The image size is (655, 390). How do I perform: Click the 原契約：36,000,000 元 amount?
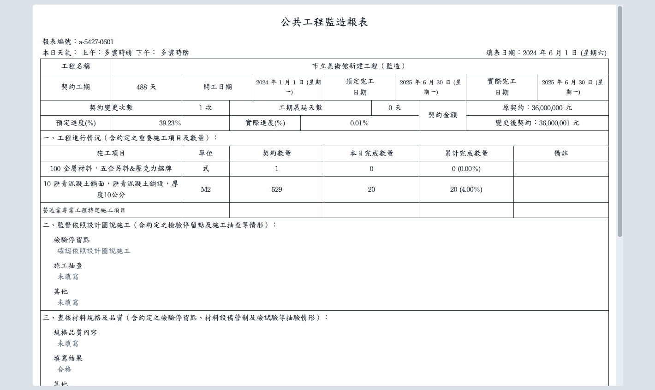(537, 108)
